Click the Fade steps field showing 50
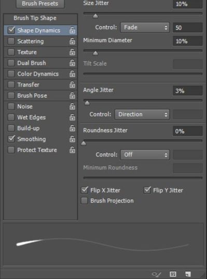 [188, 27]
